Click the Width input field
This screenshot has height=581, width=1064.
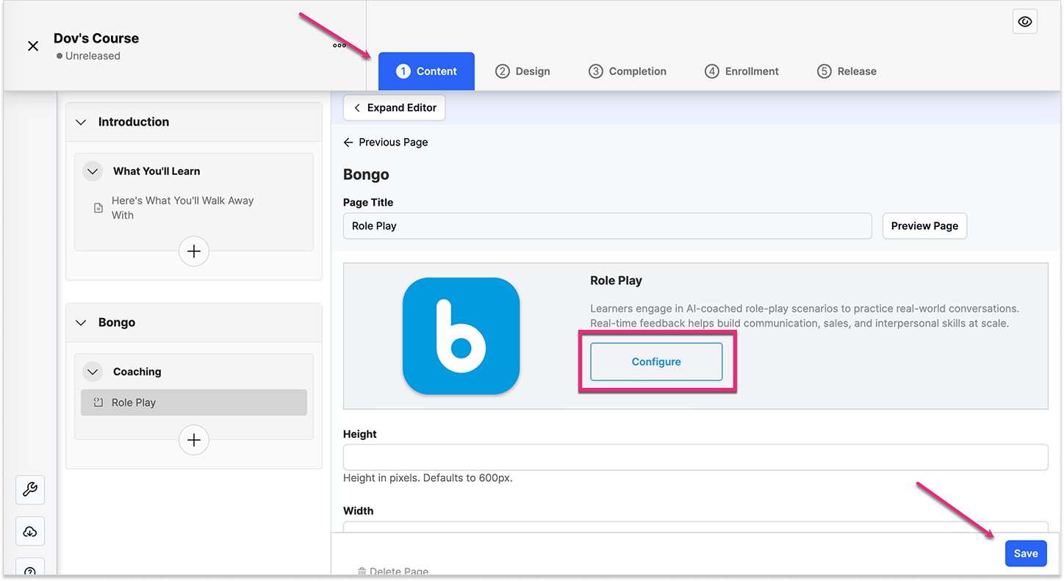(x=695, y=527)
